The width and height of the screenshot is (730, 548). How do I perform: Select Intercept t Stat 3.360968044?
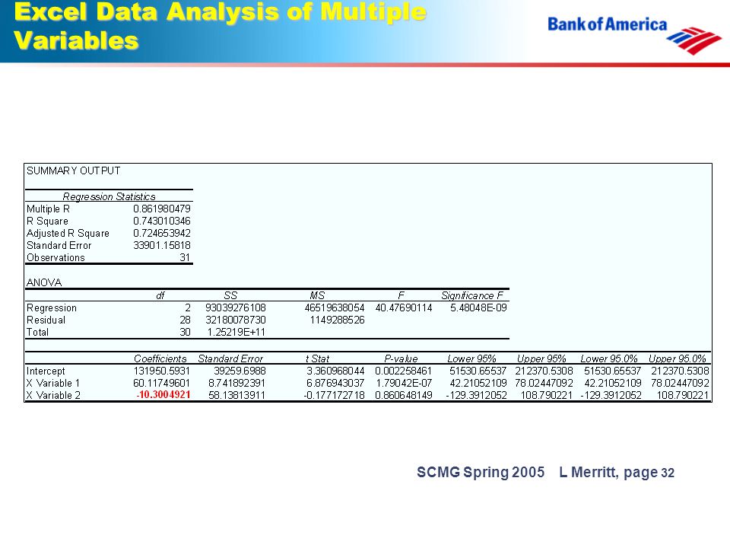click(x=335, y=371)
